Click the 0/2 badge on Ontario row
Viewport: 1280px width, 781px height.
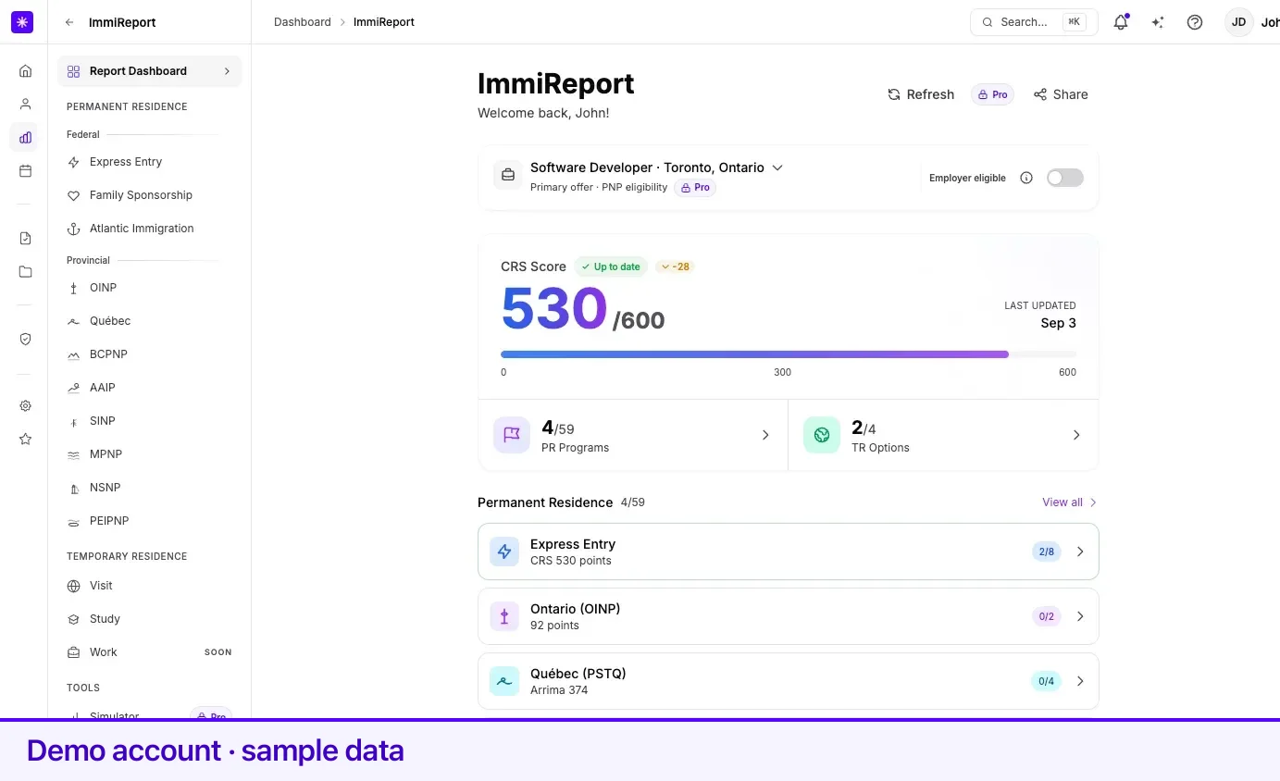tap(1047, 616)
